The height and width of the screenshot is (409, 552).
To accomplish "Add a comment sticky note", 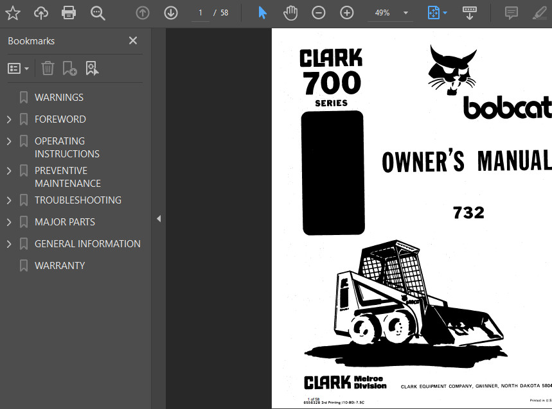I will [x=511, y=13].
